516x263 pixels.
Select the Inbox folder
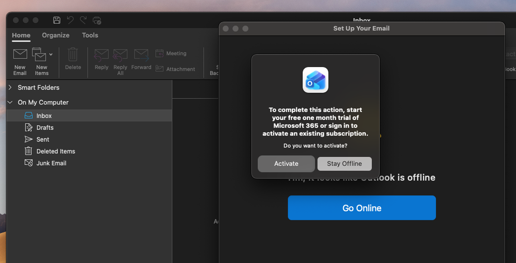pyautogui.click(x=89, y=115)
